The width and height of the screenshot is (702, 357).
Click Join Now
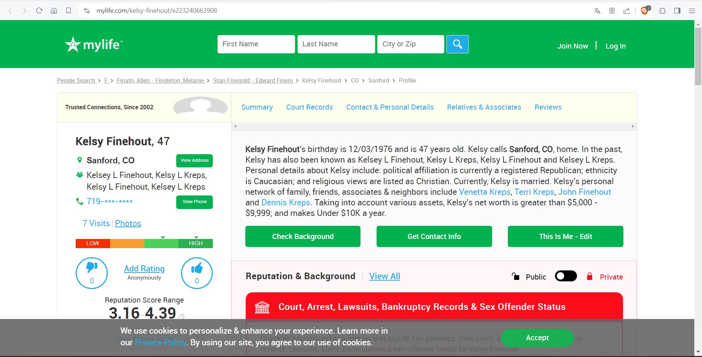[573, 46]
